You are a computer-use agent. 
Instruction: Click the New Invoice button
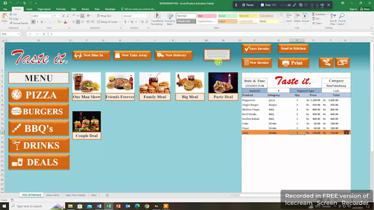(x=257, y=63)
